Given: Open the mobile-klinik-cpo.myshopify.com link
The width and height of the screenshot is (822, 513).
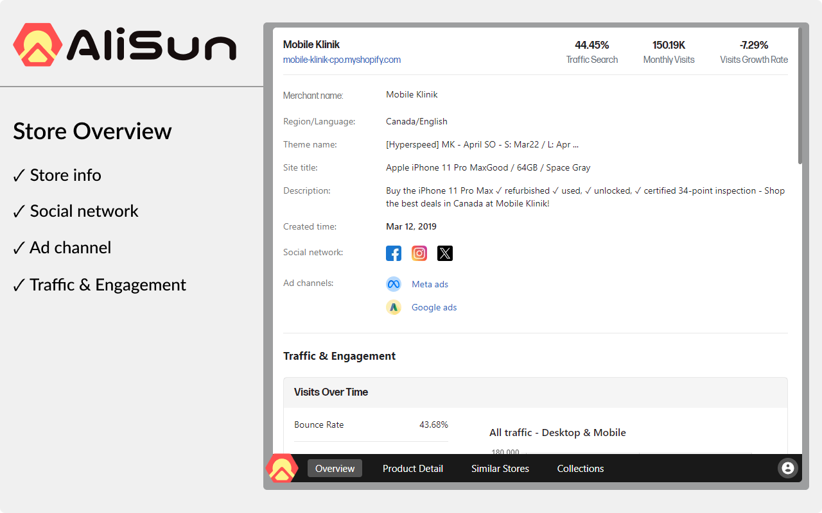Looking at the screenshot, I should click(342, 60).
